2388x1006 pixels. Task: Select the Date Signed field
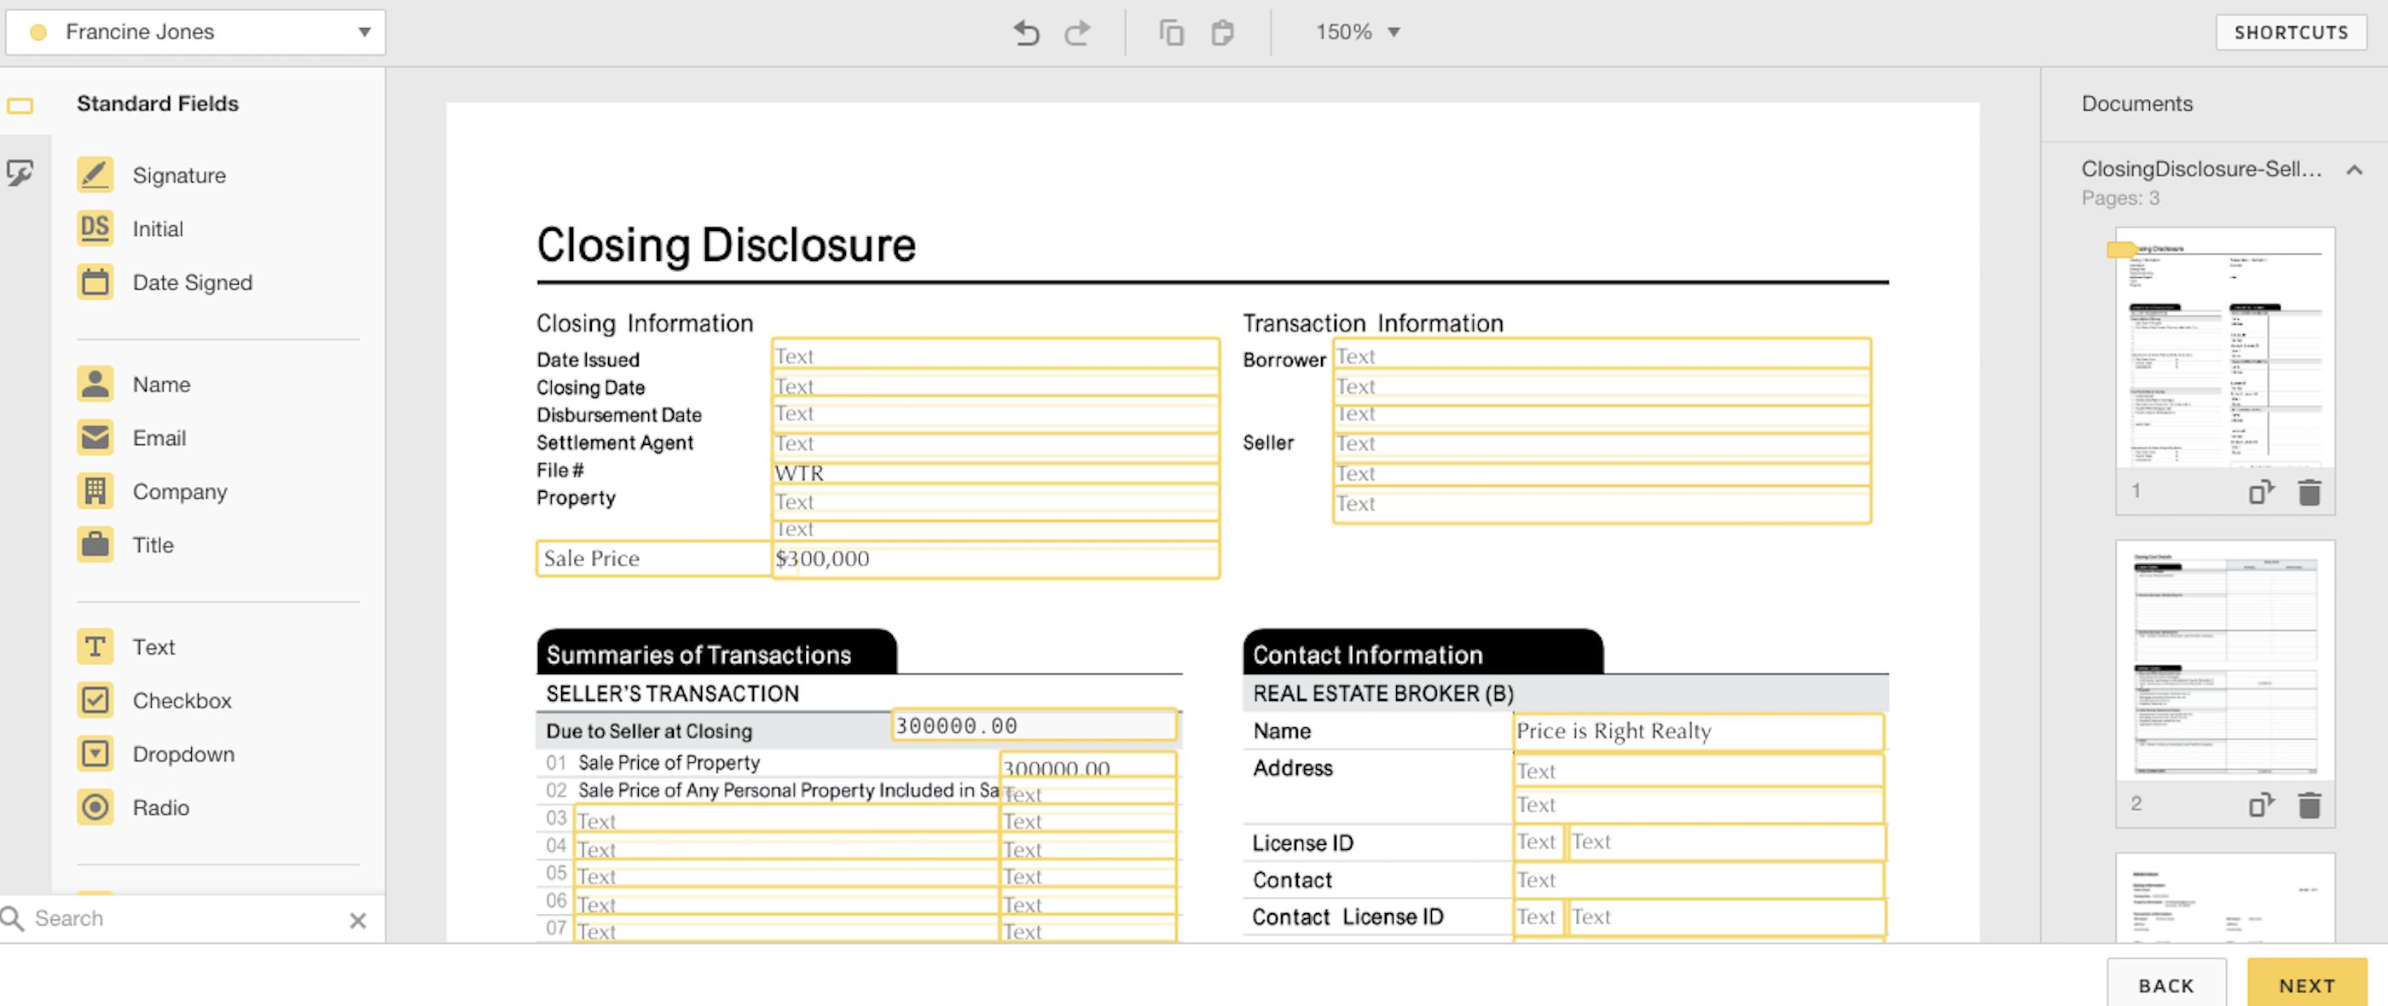point(191,282)
